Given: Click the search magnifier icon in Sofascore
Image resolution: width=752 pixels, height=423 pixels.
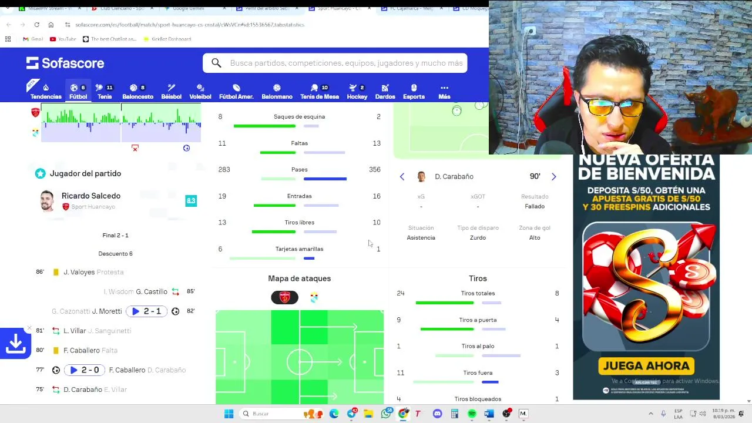Looking at the screenshot, I should [216, 63].
